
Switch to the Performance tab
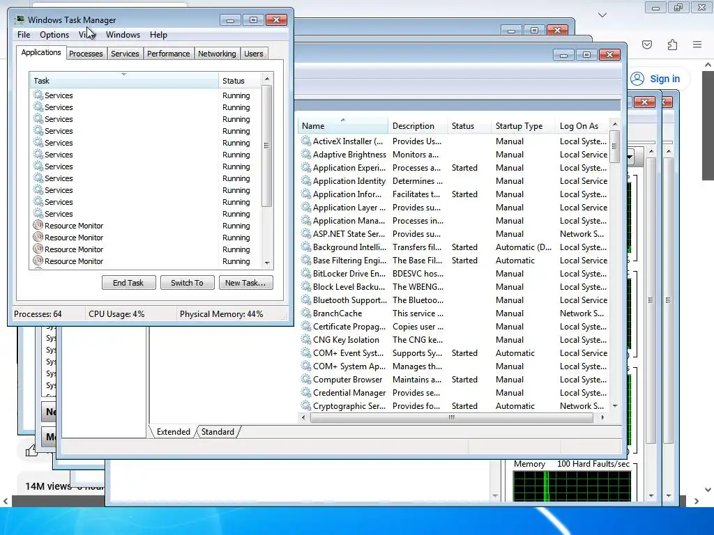[168, 54]
